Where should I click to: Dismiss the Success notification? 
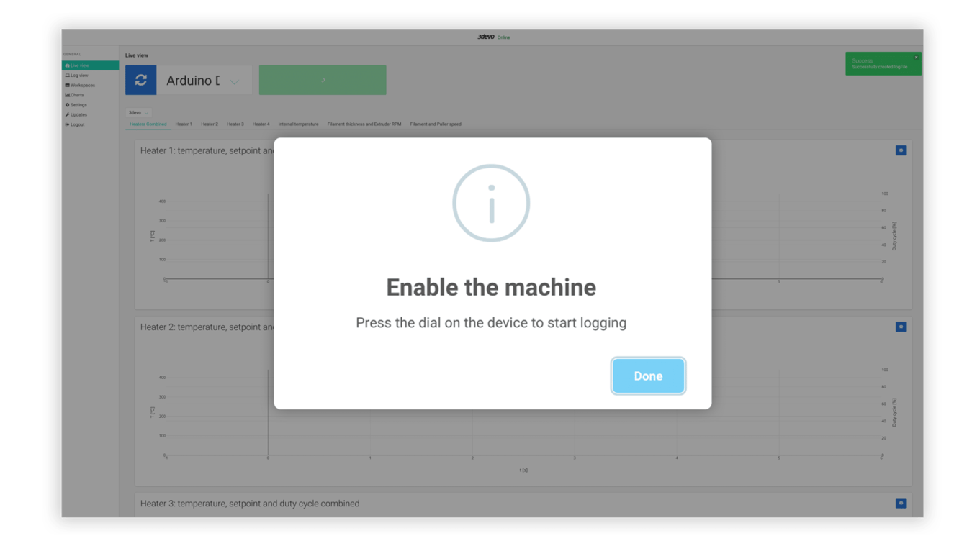(x=915, y=57)
